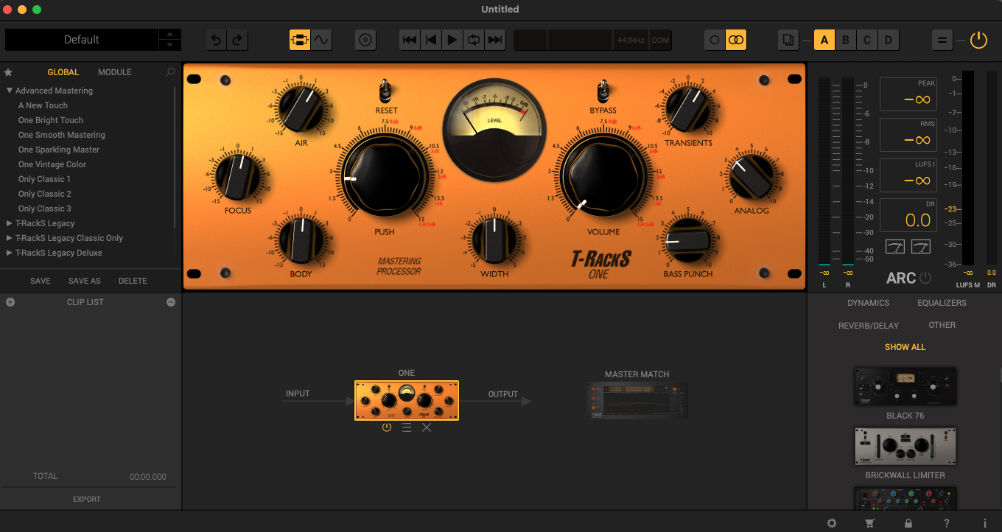Click the play button in transport
1002x532 pixels.
[452, 40]
